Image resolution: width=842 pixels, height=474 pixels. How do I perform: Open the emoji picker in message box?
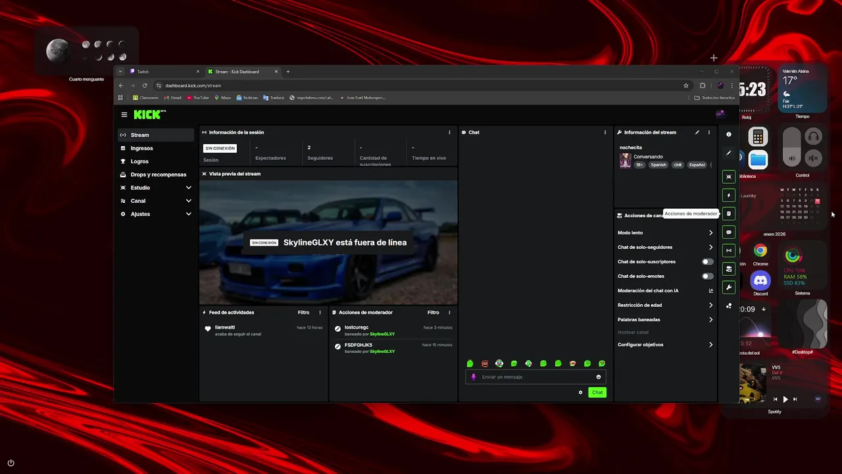coord(599,377)
